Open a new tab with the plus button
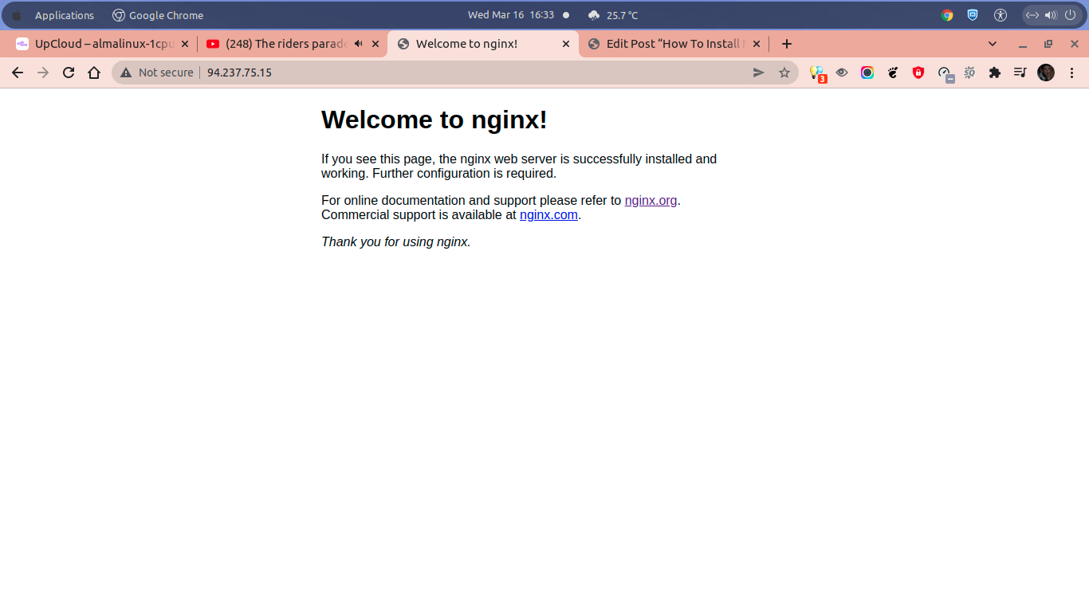 pyautogui.click(x=787, y=44)
